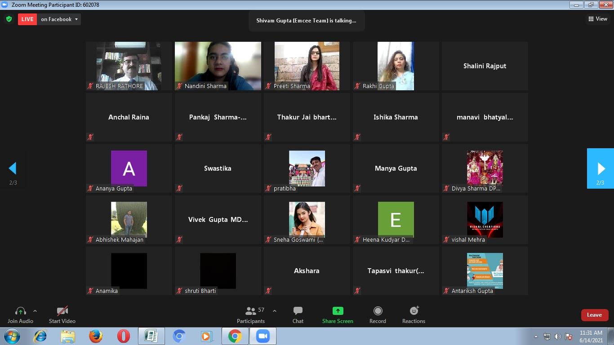Open the Chat panel

(298, 315)
